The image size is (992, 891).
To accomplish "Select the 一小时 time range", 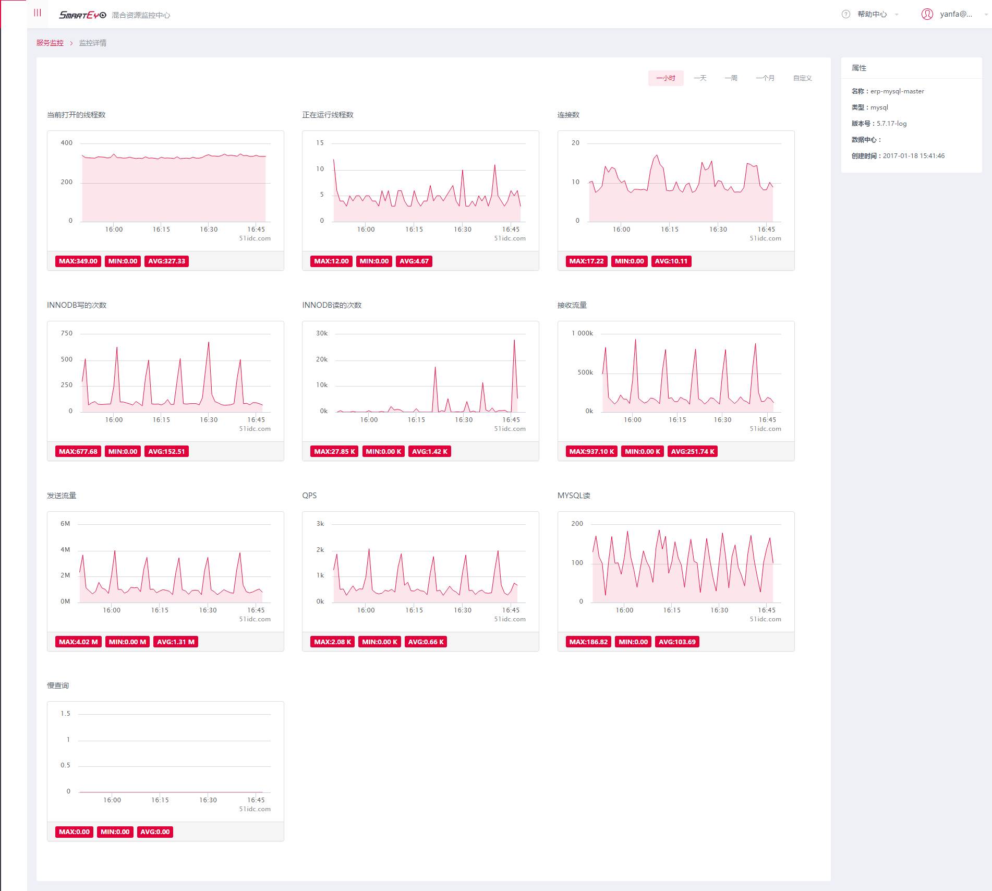I will point(666,78).
